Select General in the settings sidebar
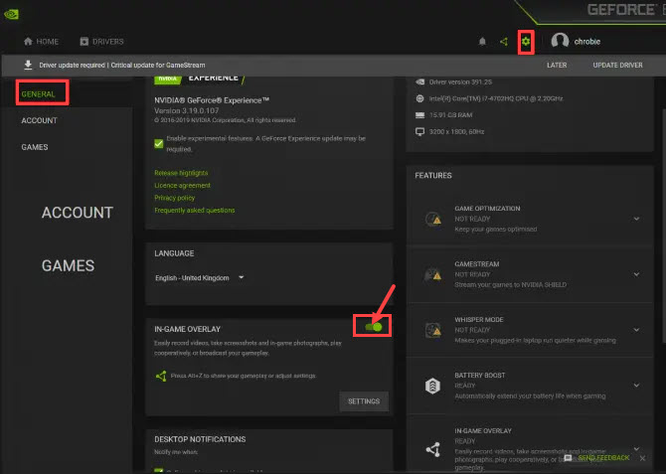Viewport: 666px width, 474px height. (38, 94)
